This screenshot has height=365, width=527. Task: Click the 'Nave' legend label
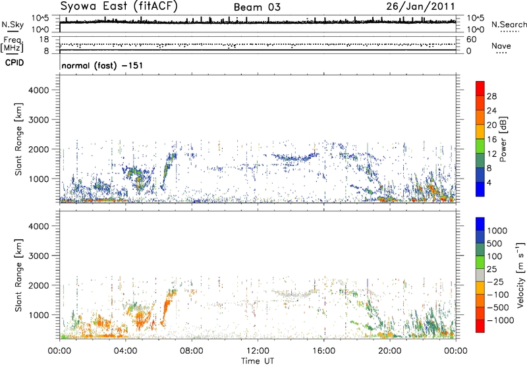click(x=501, y=45)
